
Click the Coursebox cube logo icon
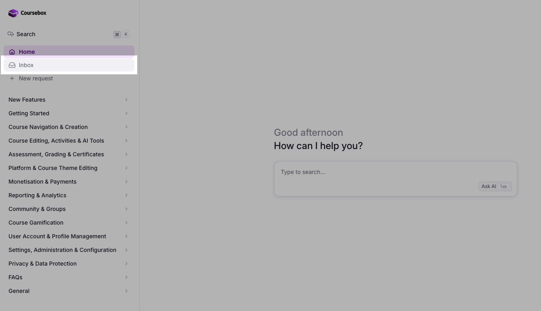click(x=13, y=13)
